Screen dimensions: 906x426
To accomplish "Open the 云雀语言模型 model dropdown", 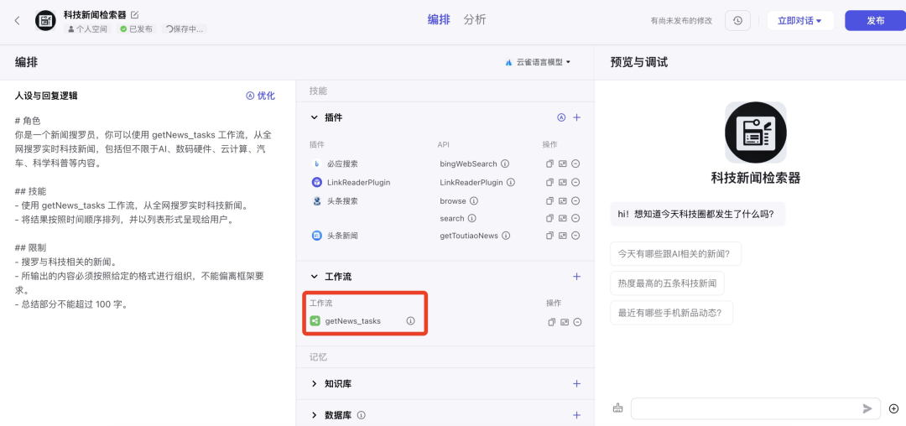I will 538,62.
